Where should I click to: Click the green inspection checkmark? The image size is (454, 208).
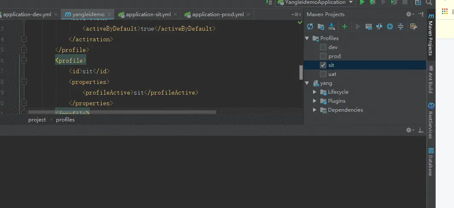[x=300, y=22]
